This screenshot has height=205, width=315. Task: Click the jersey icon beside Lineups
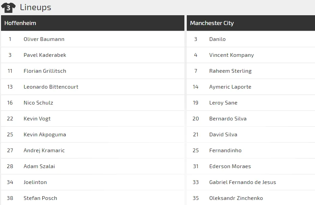coord(8,7)
